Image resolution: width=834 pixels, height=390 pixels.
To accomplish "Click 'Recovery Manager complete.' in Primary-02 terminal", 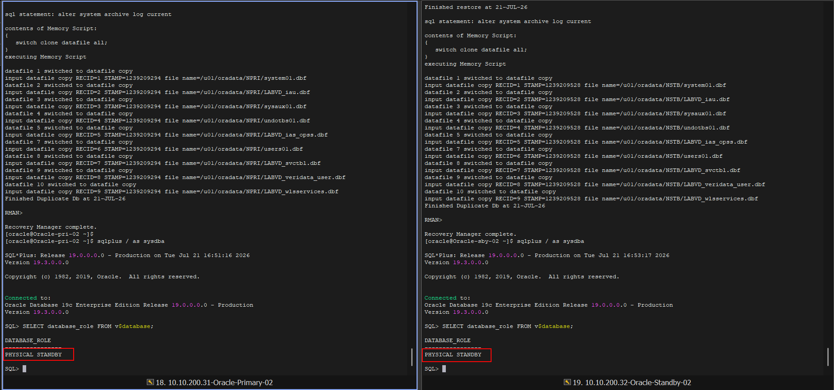I will (51, 227).
